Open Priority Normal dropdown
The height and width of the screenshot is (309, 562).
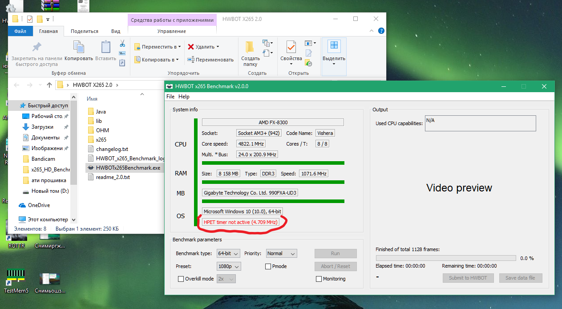281,253
